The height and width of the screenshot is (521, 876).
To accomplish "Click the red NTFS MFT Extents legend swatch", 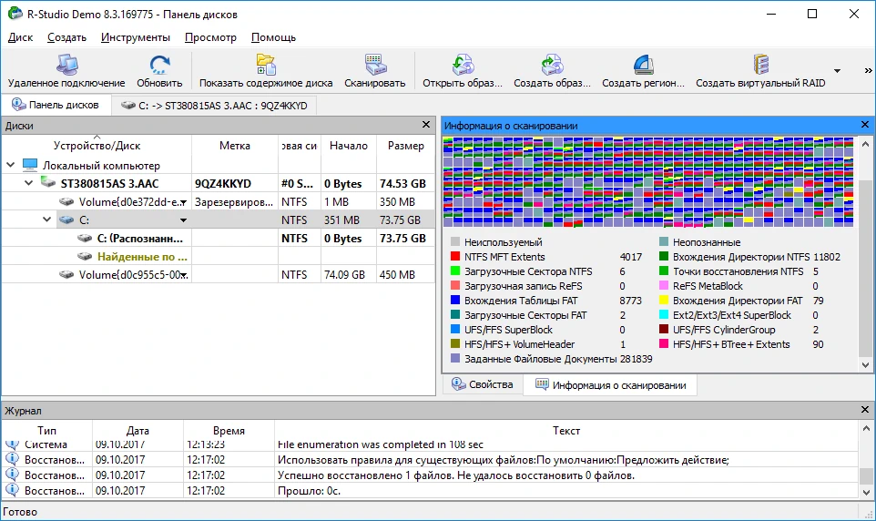I will tap(454, 257).
